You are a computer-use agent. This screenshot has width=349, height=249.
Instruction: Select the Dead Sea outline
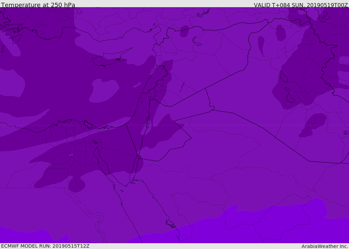[148, 122]
